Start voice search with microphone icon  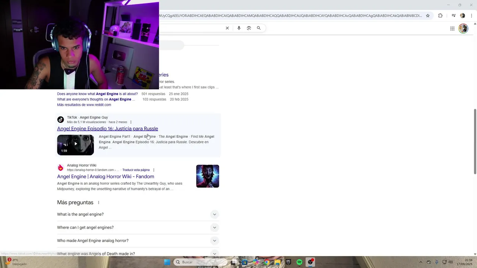[x=239, y=28]
